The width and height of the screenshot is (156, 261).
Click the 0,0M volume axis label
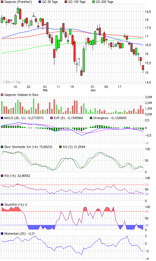149,114
